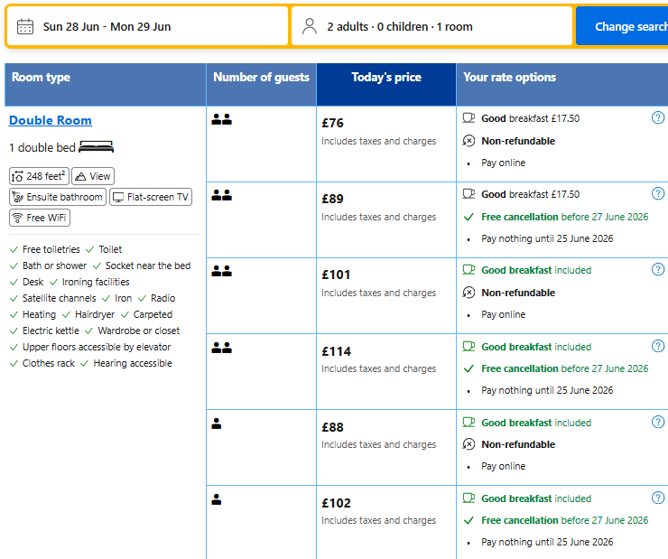The image size is (668, 559).
Task: Click Free cancellation text in £114 row
Action: coord(565,368)
